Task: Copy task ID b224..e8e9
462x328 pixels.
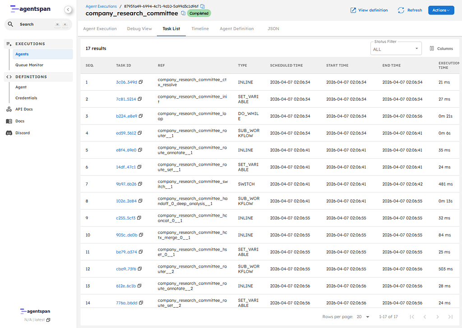Action: coord(141,116)
